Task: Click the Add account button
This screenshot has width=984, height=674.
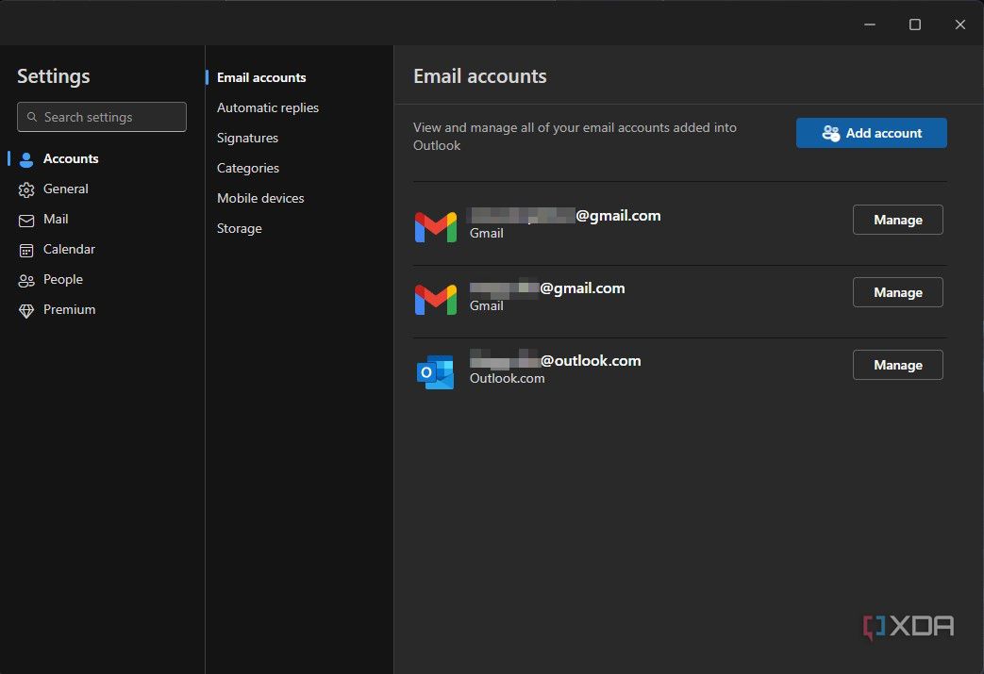Action: [871, 133]
